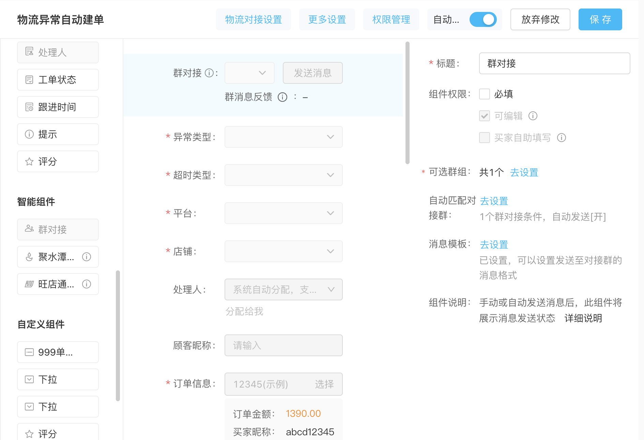Click the left component panel scrollbar
The height and width of the screenshot is (440, 644).
pyautogui.click(x=118, y=336)
